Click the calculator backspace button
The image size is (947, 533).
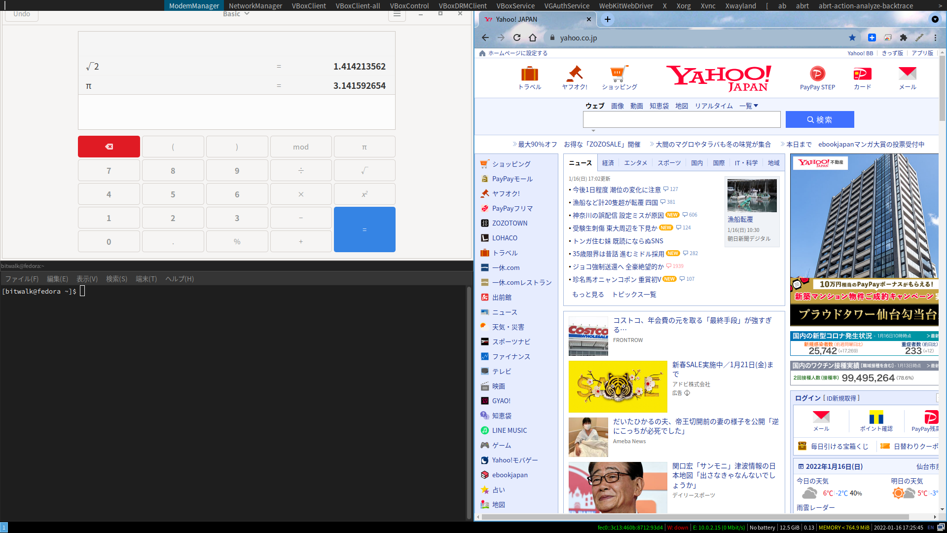coord(109,147)
